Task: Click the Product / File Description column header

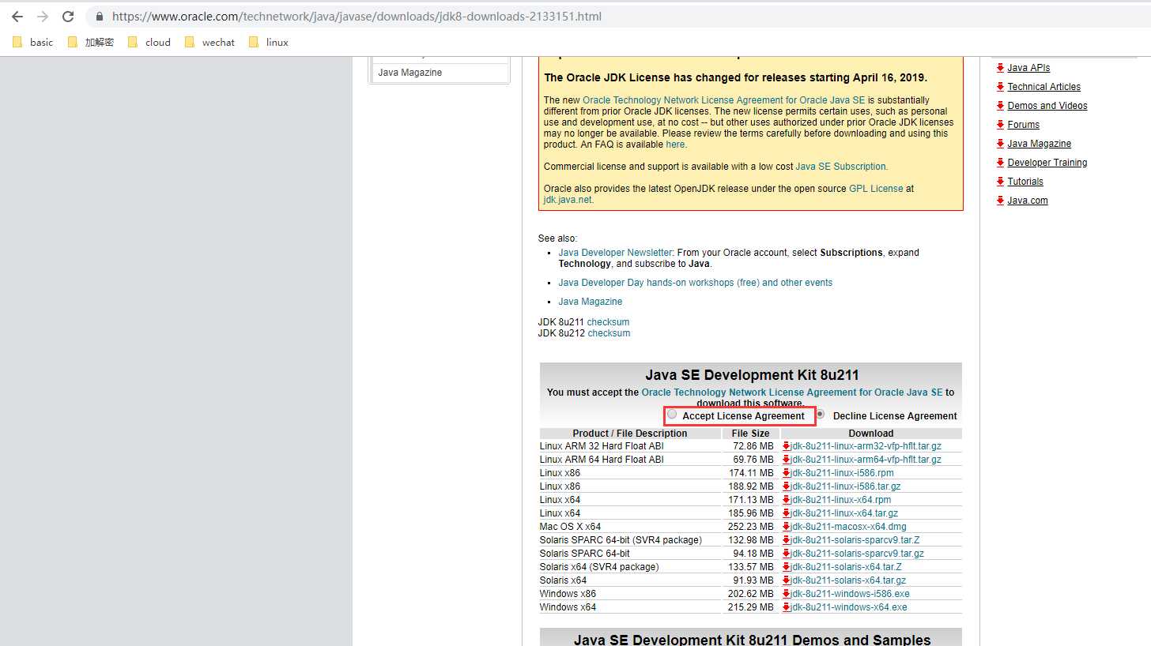Action: click(630, 434)
